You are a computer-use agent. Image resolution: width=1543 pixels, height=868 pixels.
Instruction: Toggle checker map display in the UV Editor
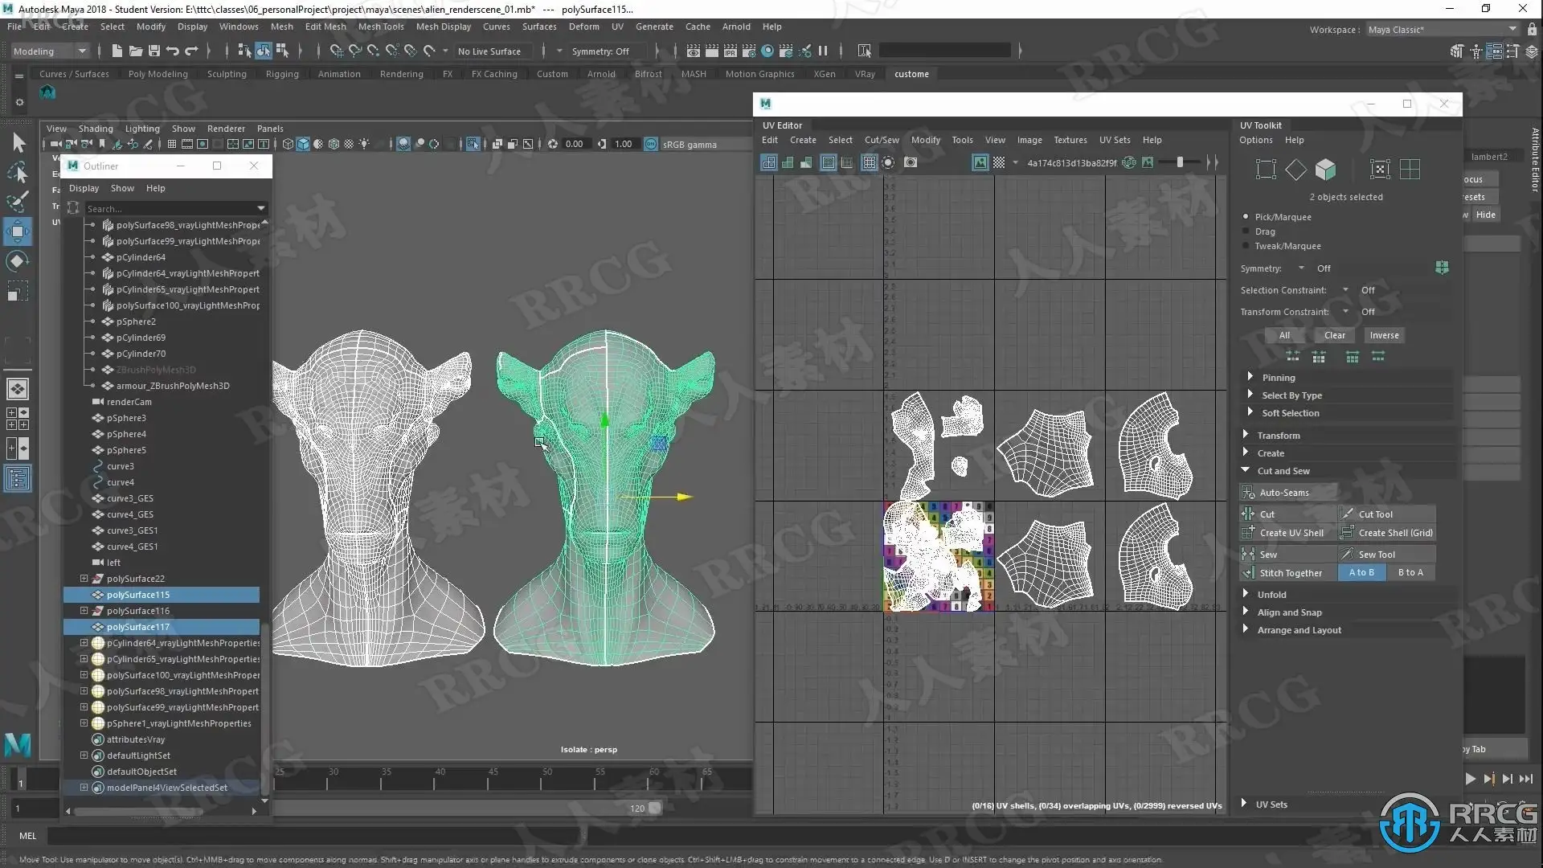click(998, 162)
